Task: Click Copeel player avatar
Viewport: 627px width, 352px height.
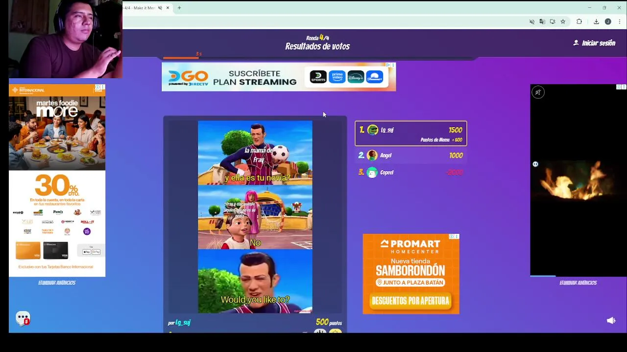Action: coord(372,173)
